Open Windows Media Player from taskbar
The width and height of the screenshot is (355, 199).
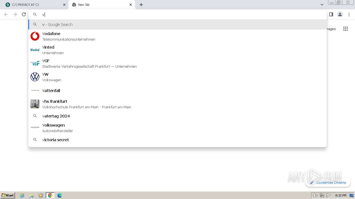coord(41,195)
